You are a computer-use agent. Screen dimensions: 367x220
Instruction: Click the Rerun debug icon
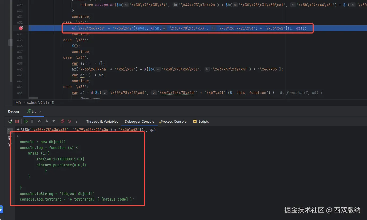10,121
